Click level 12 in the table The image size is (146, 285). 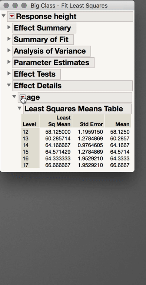tap(26, 132)
